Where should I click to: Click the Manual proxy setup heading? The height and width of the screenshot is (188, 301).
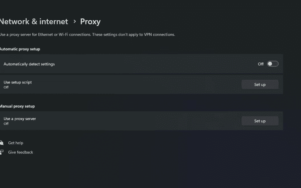point(17,106)
